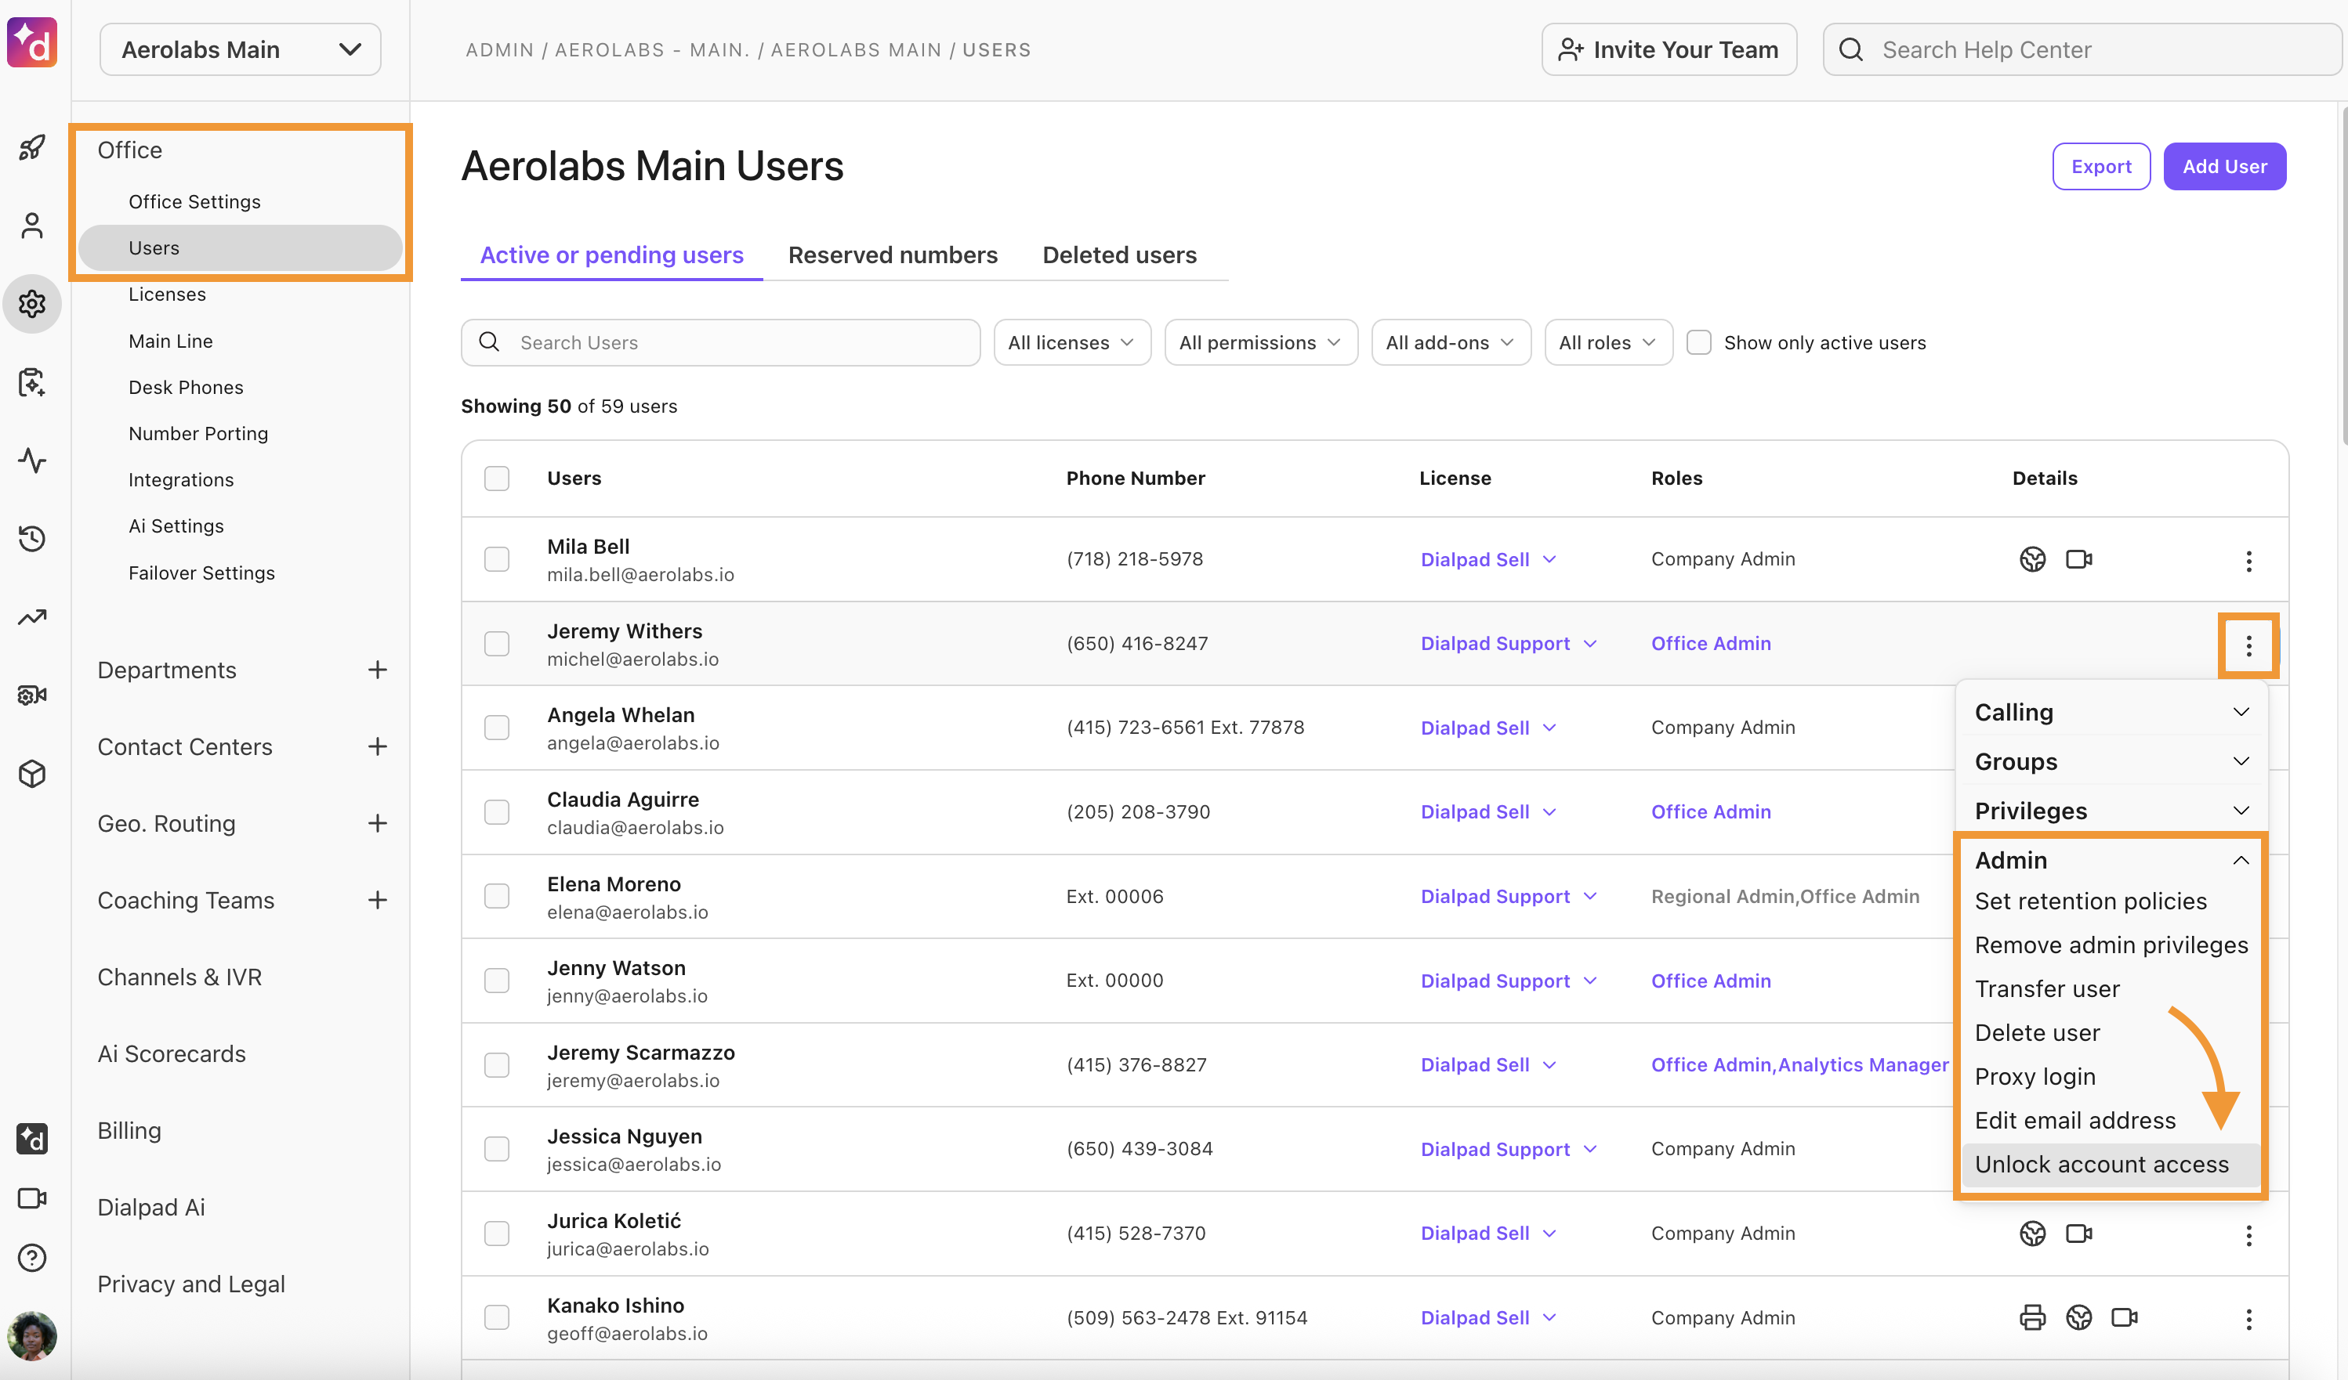Open the All permissions filter dropdown
The width and height of the screenshot is (2348, 1380).
[1261, 343]
